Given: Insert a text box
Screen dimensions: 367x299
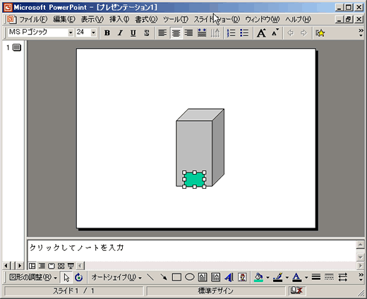Looking at the screenshot, I should point(203,277).
